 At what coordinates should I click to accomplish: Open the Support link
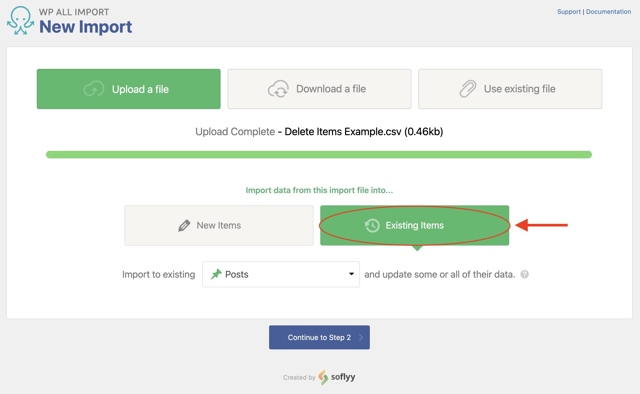569,12
